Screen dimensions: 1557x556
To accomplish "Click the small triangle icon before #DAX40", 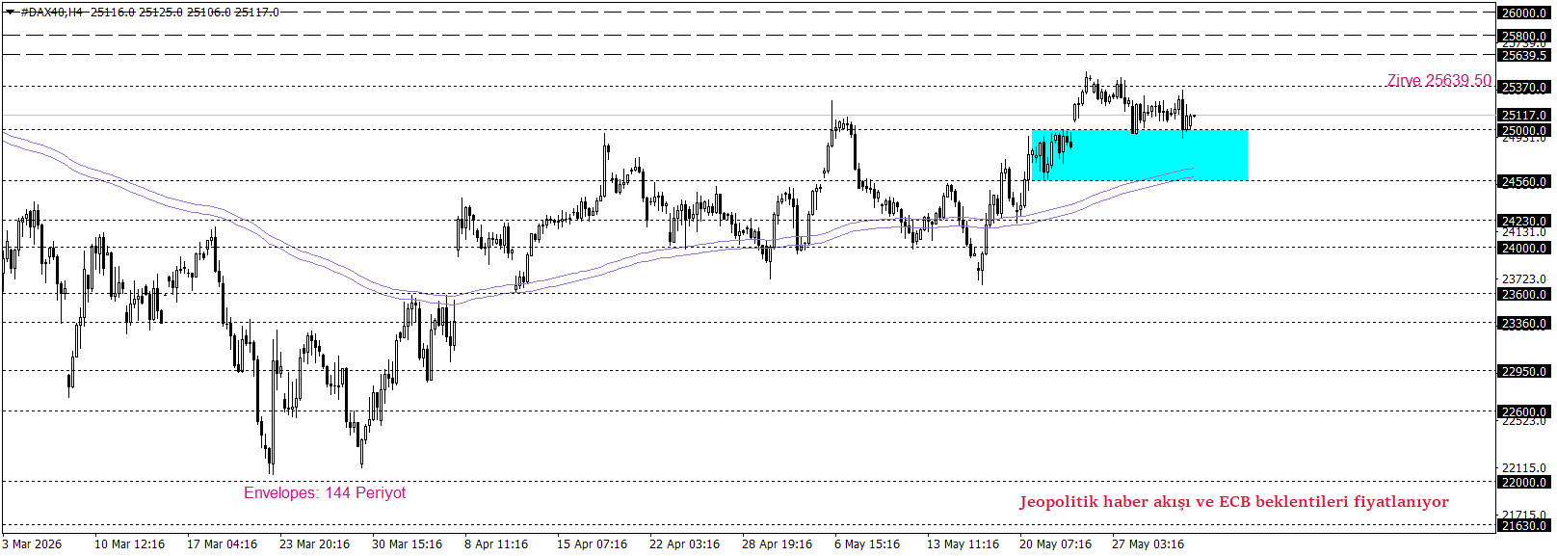I will click(x=10, y=12).
